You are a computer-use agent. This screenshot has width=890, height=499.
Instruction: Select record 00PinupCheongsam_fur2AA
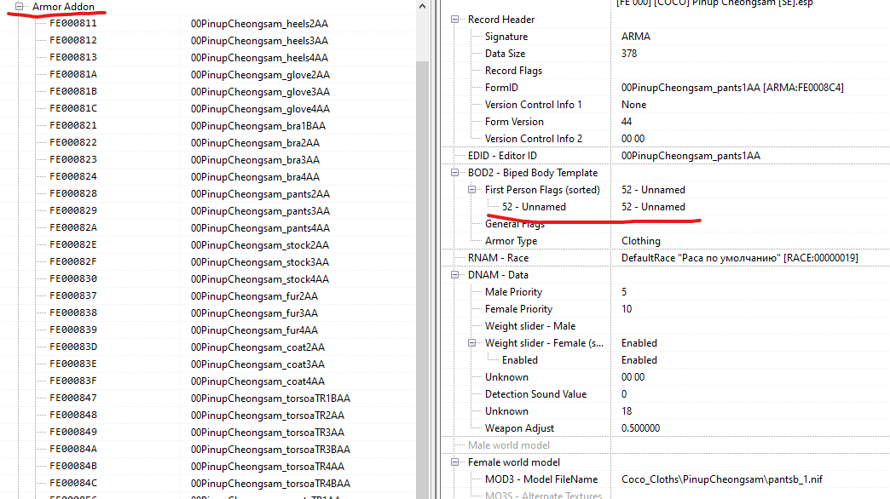coord(254,296)
